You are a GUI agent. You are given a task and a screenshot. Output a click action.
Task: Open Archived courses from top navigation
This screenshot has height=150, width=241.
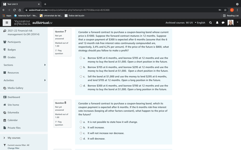[175, 23]
